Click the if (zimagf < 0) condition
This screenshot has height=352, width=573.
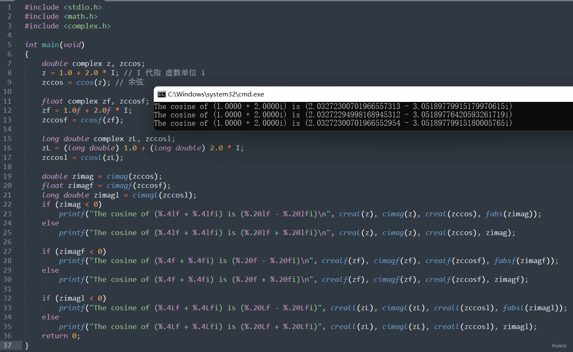74,251
